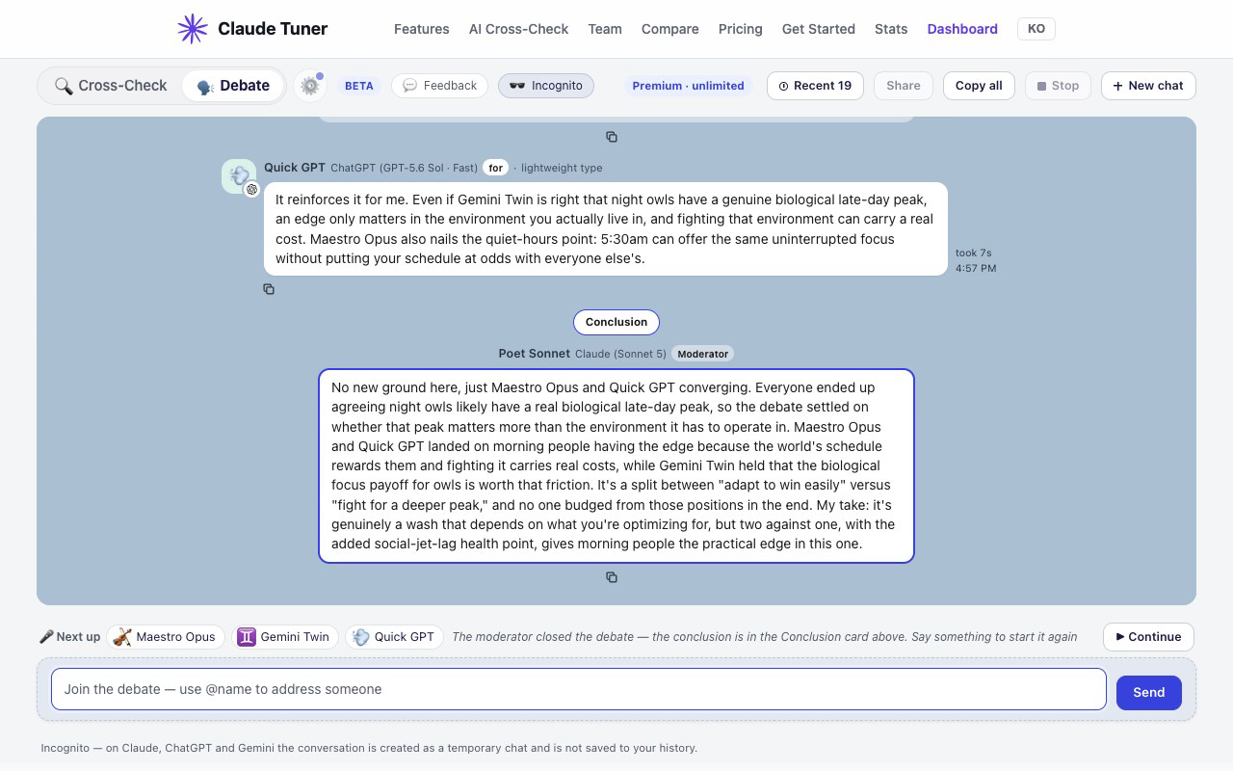Select the Debate mode tab
This screenshot has width=1233, height=771.
[x=233, y=86]
